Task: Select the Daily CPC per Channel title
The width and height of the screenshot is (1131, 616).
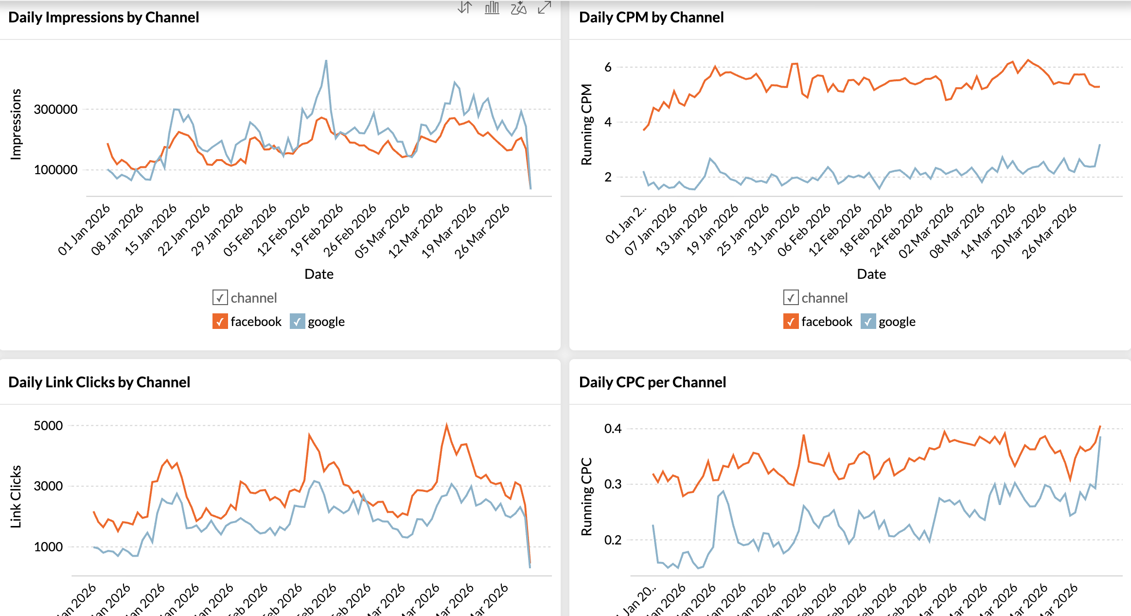Action: coord(653,382)
